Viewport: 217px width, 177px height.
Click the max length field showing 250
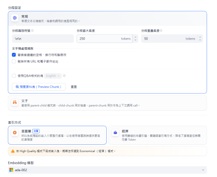(104, 39)
